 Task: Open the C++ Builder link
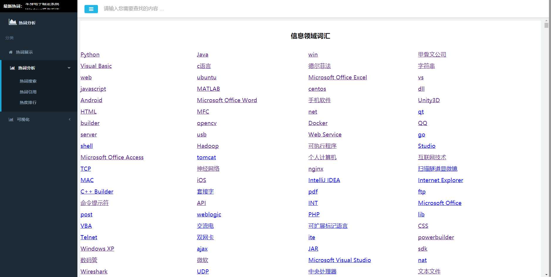click(x=97, y=191)
